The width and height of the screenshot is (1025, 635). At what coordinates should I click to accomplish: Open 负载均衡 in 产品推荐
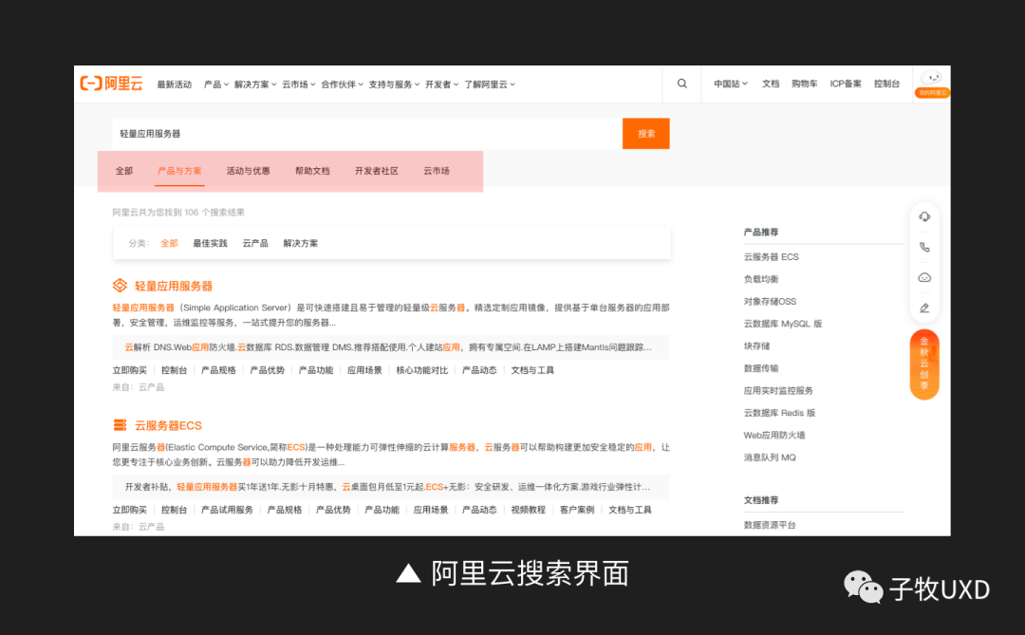click(x=761, y=279)
